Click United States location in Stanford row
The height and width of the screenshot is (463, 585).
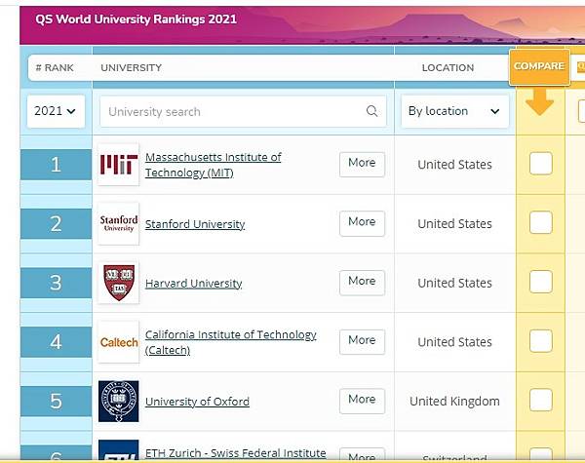click(454, 224)
